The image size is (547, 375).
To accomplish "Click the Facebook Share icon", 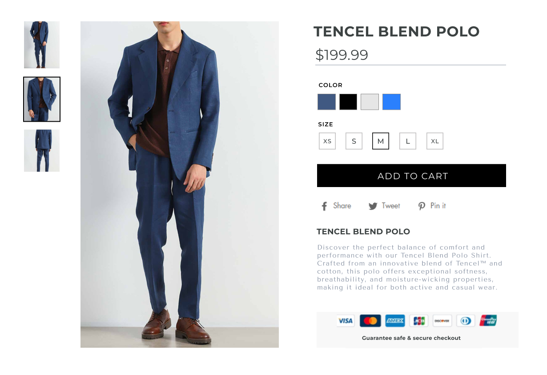I will click(x=324, y=206).
